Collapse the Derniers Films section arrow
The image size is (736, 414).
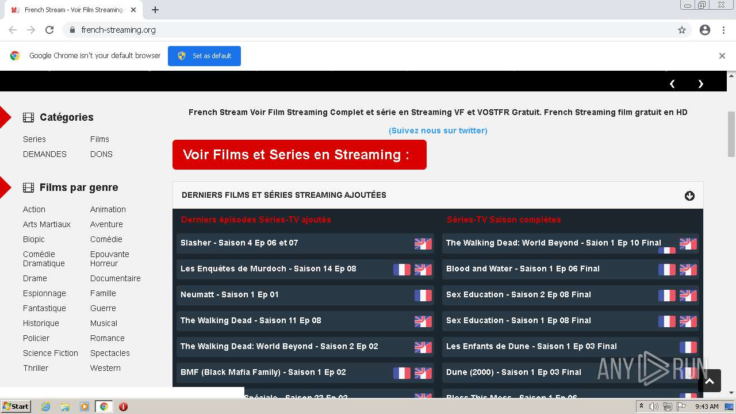[x=689, y=196]
